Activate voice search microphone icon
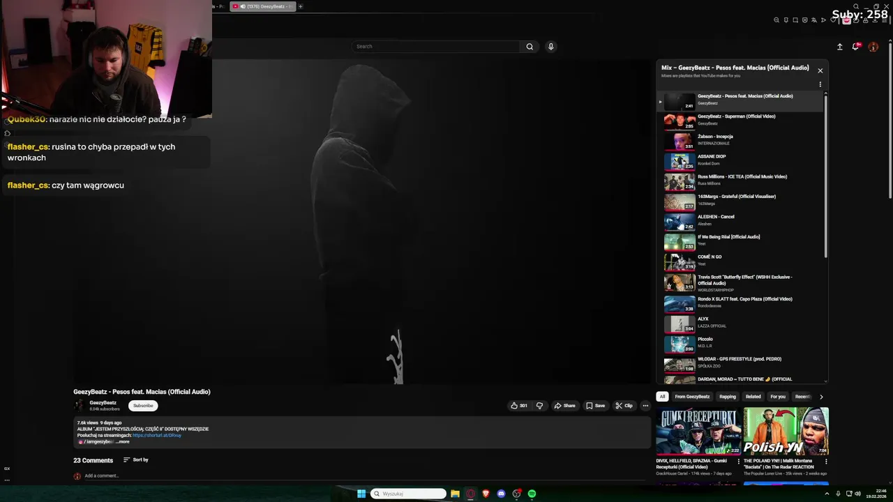 click(x=550, y=47)
